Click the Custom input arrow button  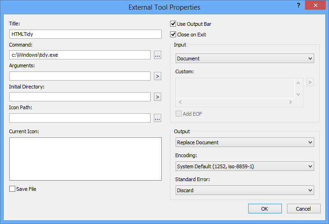click(x=310, y=83)
